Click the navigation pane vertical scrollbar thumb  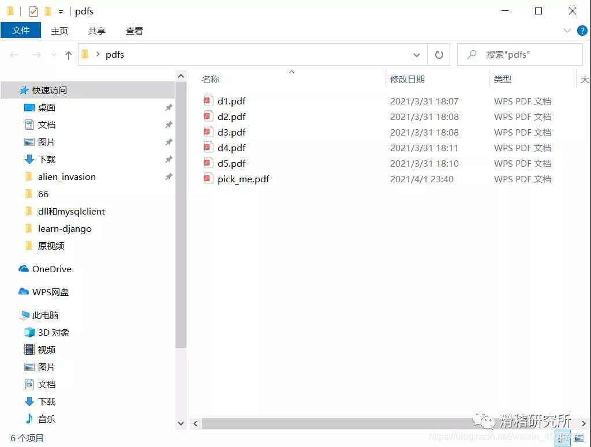tap(181, 215)
